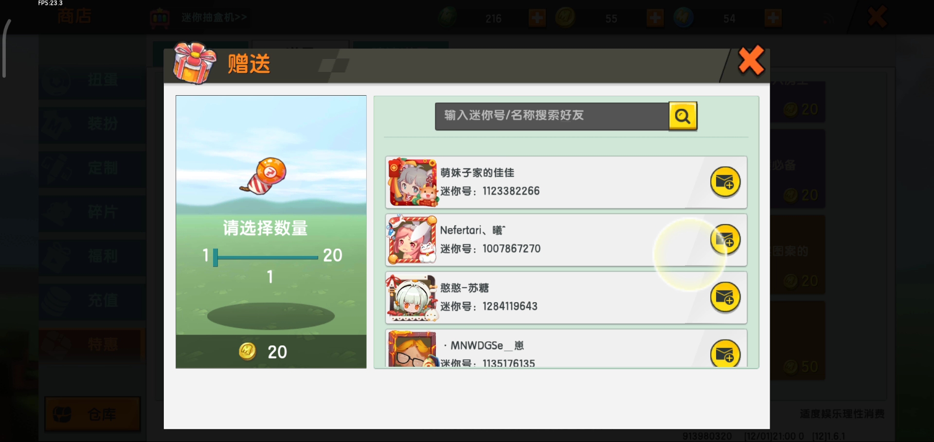This screenshot has width=934, height=442.
Task: Open the 迷你抽盒机 link at top
Action: coord(213,17)
